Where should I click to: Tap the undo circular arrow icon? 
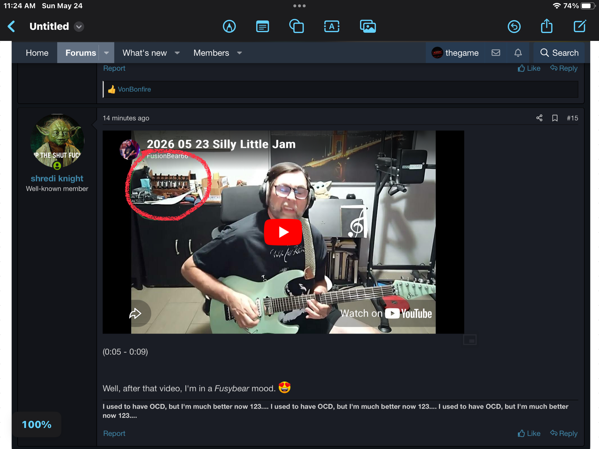point(514,27)
